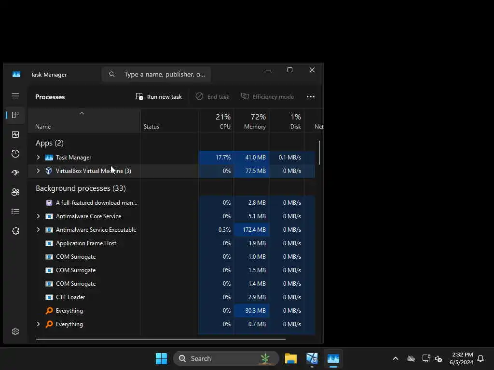
Task: Click the 77.5 MB memory cell for VirtualBox
Action: pos(251,171)
